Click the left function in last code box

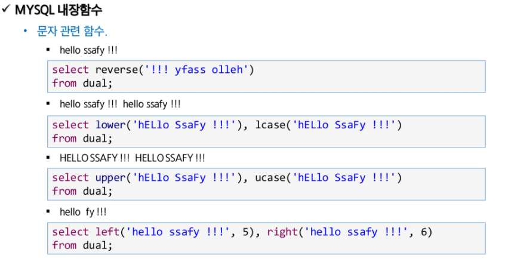(x=107, y=232)
